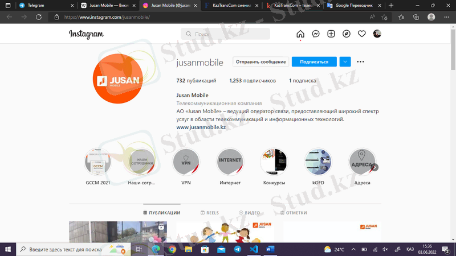Open the Explore compass icon
This screenshot has height=256, width=456.
pyautogui.click(x=347, y=34)
